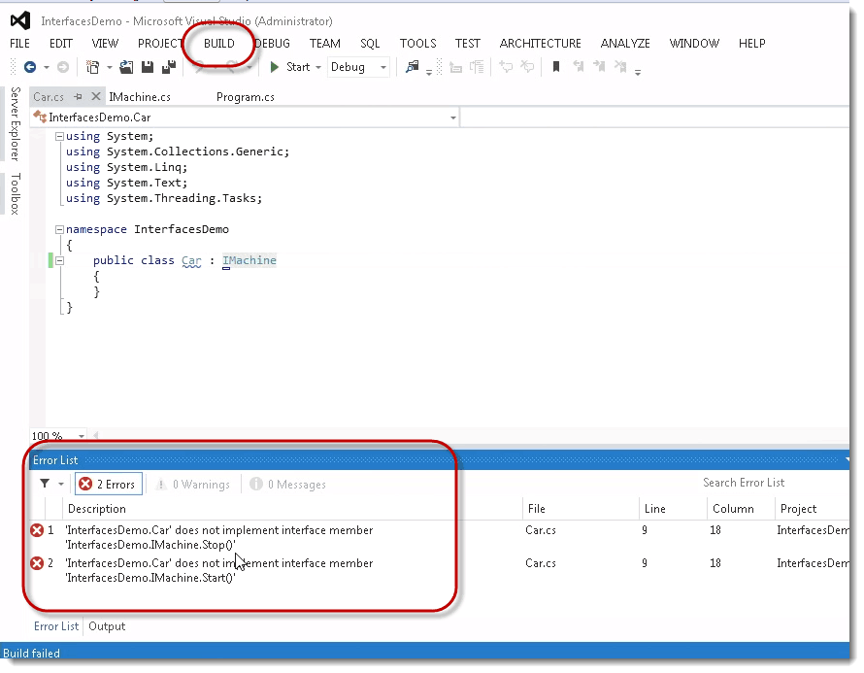The image size is (864, 673).
Task: Click the pin icon on Car.cs tab
Action: 79,97
